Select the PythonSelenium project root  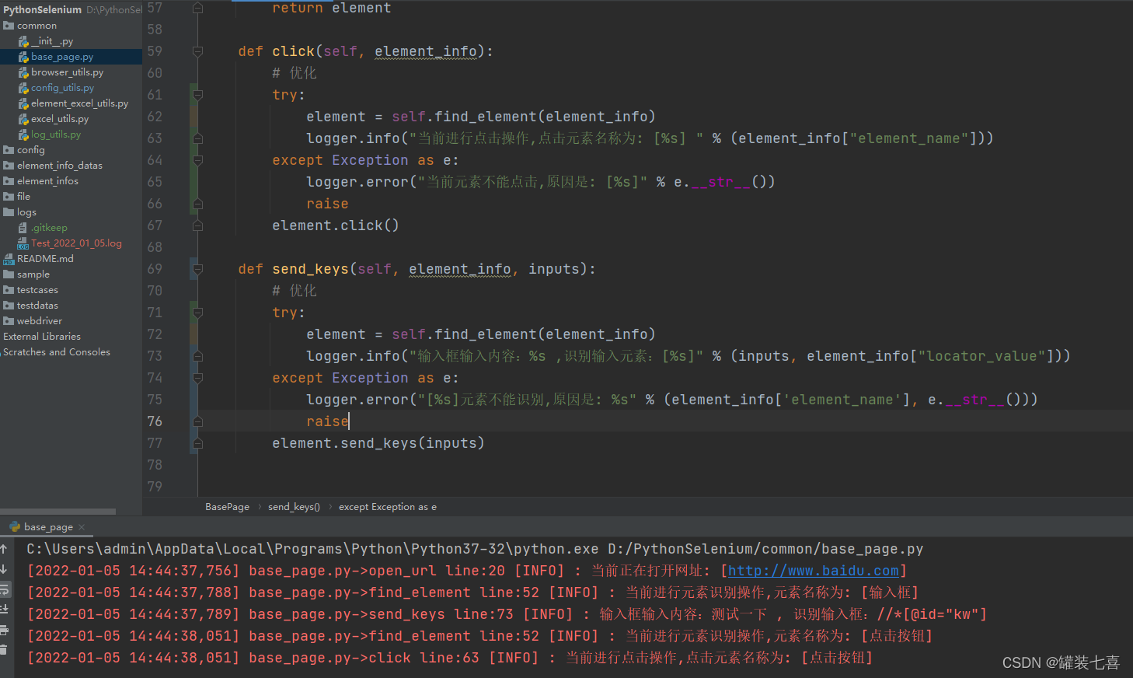pyautogui.click(x=42, y=10)
